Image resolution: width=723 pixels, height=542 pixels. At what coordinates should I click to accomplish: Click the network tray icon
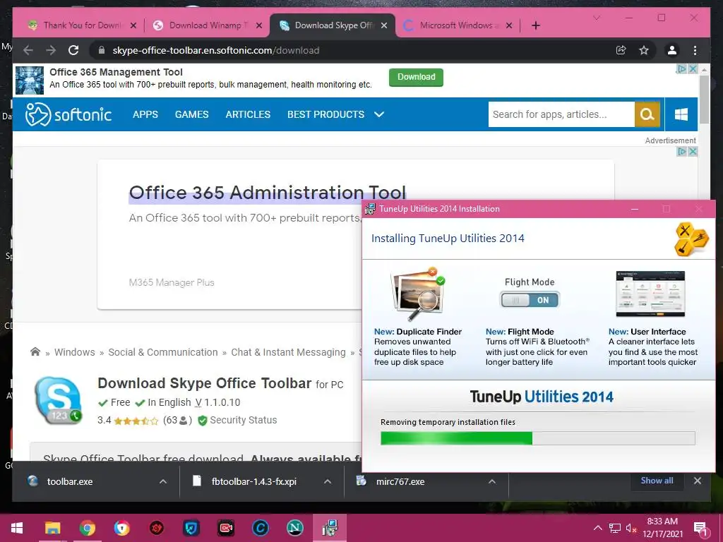point(615,528)
